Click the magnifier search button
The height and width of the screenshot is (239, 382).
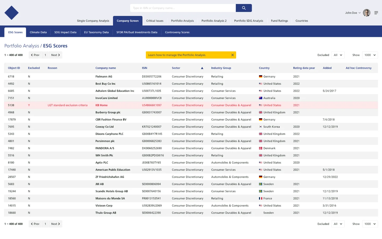pos(244,8)
